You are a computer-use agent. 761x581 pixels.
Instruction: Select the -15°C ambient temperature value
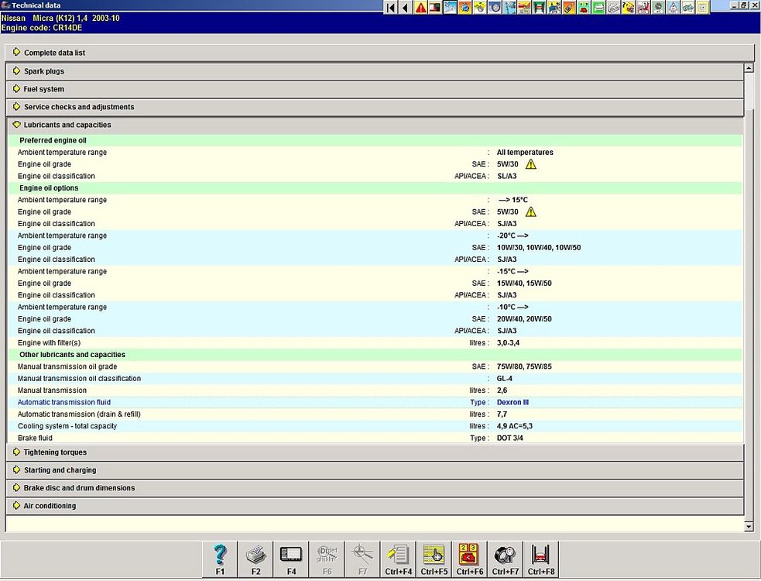pos(512,271)
